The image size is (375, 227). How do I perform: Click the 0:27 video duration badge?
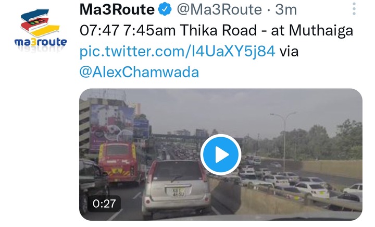tap(104, 204)
